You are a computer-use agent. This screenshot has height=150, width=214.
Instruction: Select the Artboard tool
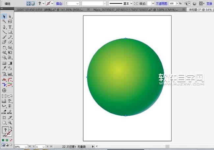(4, 117)
